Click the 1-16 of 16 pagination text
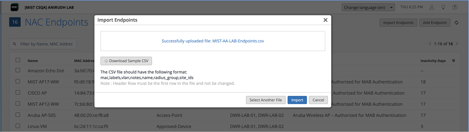The height and width of the screenshot is (132, 469). coord(443,44)
